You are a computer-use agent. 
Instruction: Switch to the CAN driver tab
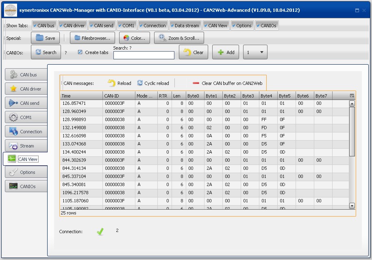coord(26,89)
